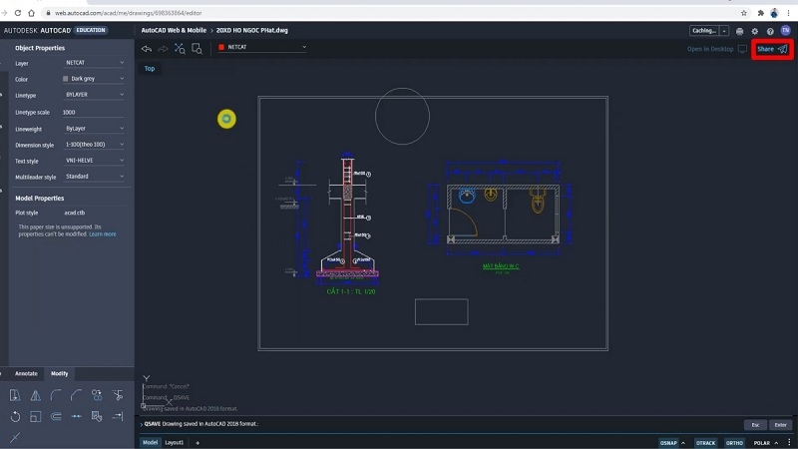Toggle OSNAP mode
Image resolution: width=798 pixels, height=449 pixels.
click(x=668, y=443)
